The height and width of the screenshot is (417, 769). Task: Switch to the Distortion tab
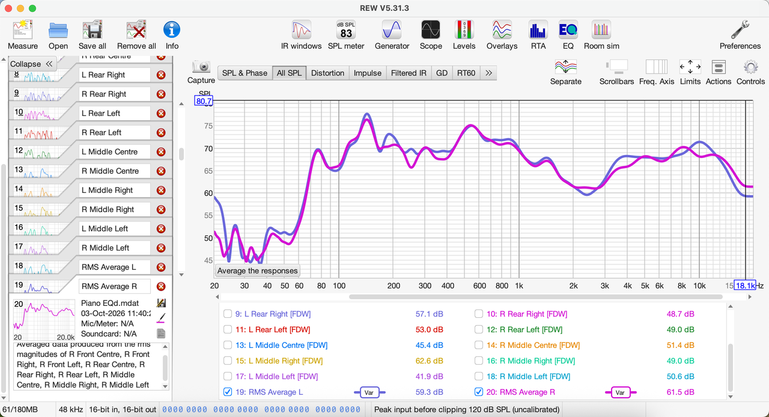(327, 73)
